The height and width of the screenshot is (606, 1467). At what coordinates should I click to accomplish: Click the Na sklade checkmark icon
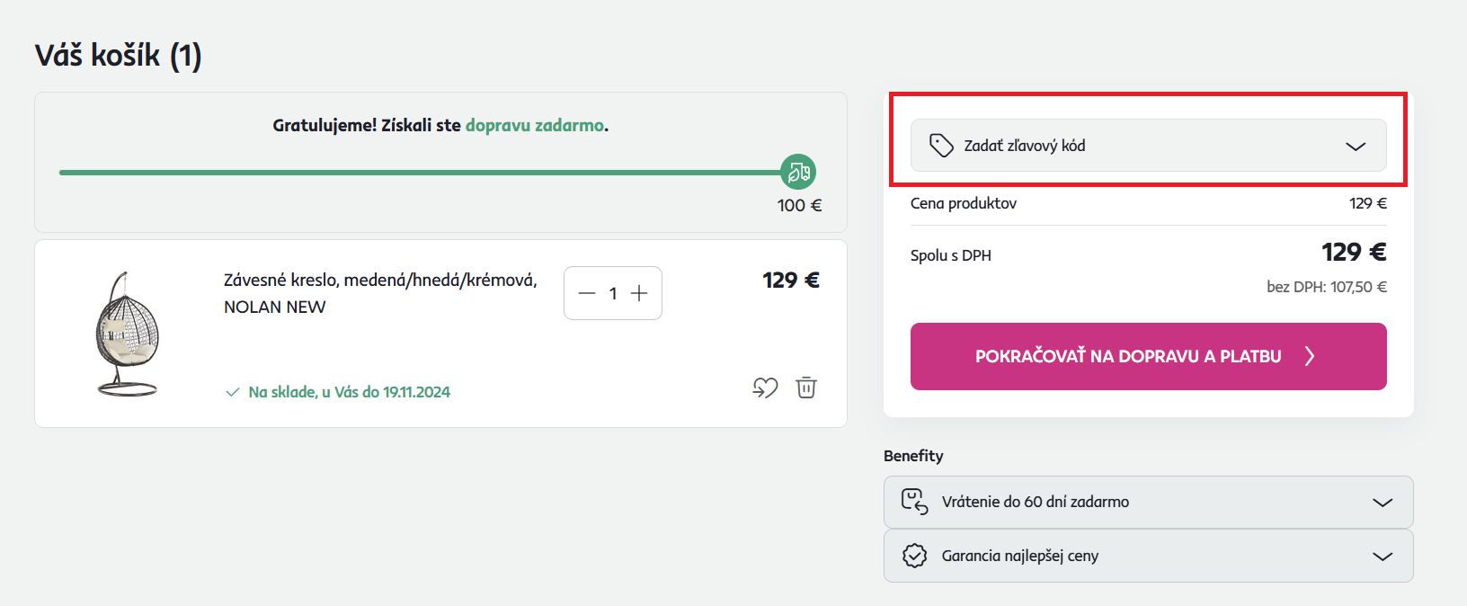[233, 392]
